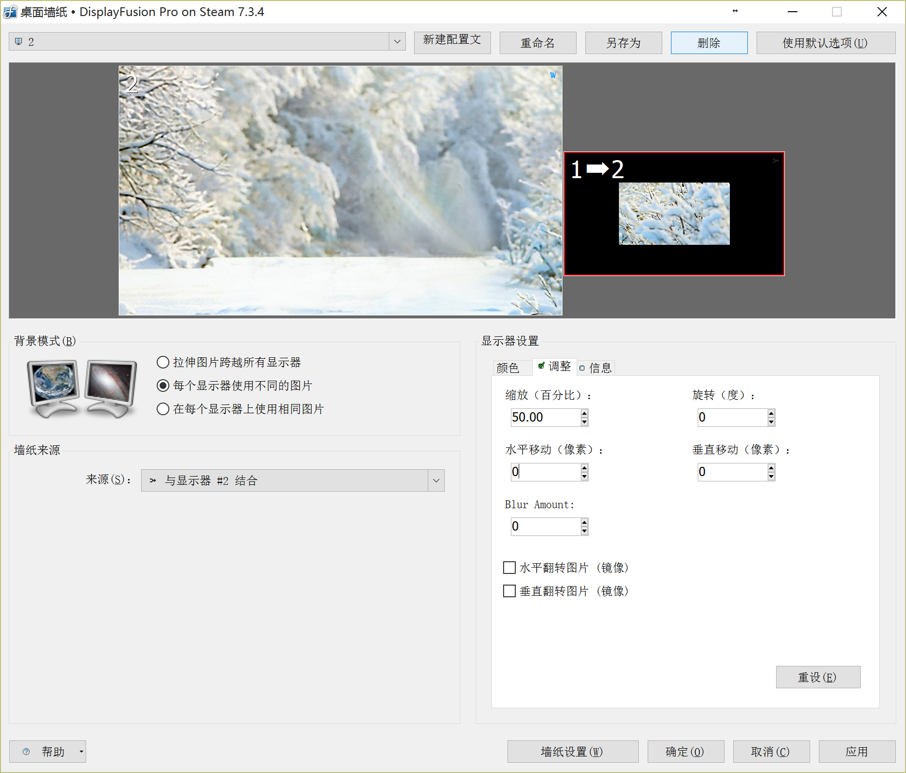Click the DisplayFusion app icon in title bar

[x=10, y=12]
